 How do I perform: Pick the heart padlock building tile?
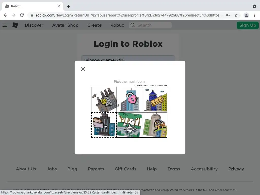(x=129, y=100)
